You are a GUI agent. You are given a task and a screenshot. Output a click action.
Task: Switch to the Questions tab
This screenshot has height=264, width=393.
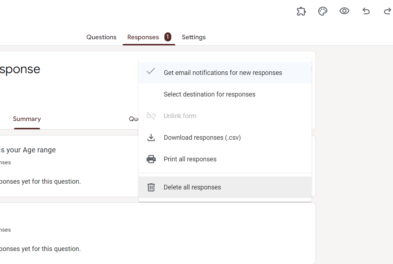coord(101,37)
